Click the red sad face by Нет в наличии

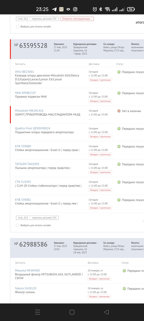coord(119,111)
